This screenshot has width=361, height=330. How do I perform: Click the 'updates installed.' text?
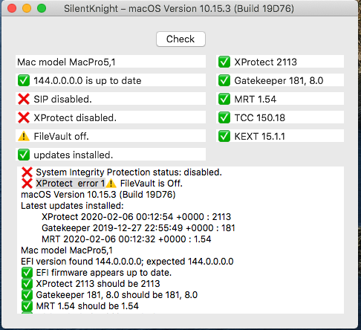(74, 155)
